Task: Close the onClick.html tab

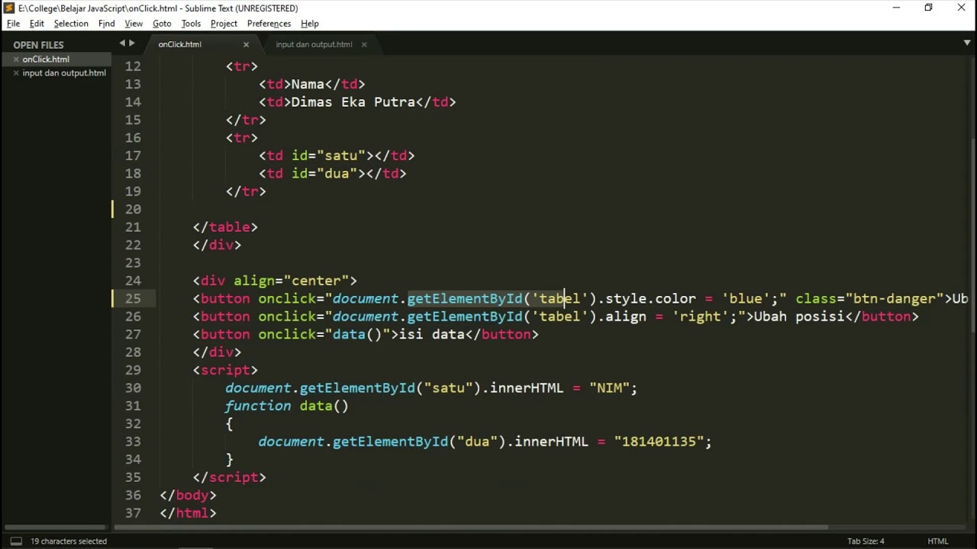Action: pos(246,44)
